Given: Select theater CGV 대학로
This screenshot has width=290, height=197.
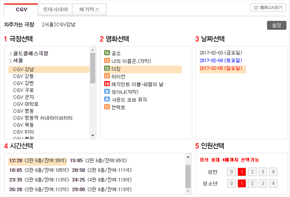Looking at the screenshot, I should (x=26, y=104).
